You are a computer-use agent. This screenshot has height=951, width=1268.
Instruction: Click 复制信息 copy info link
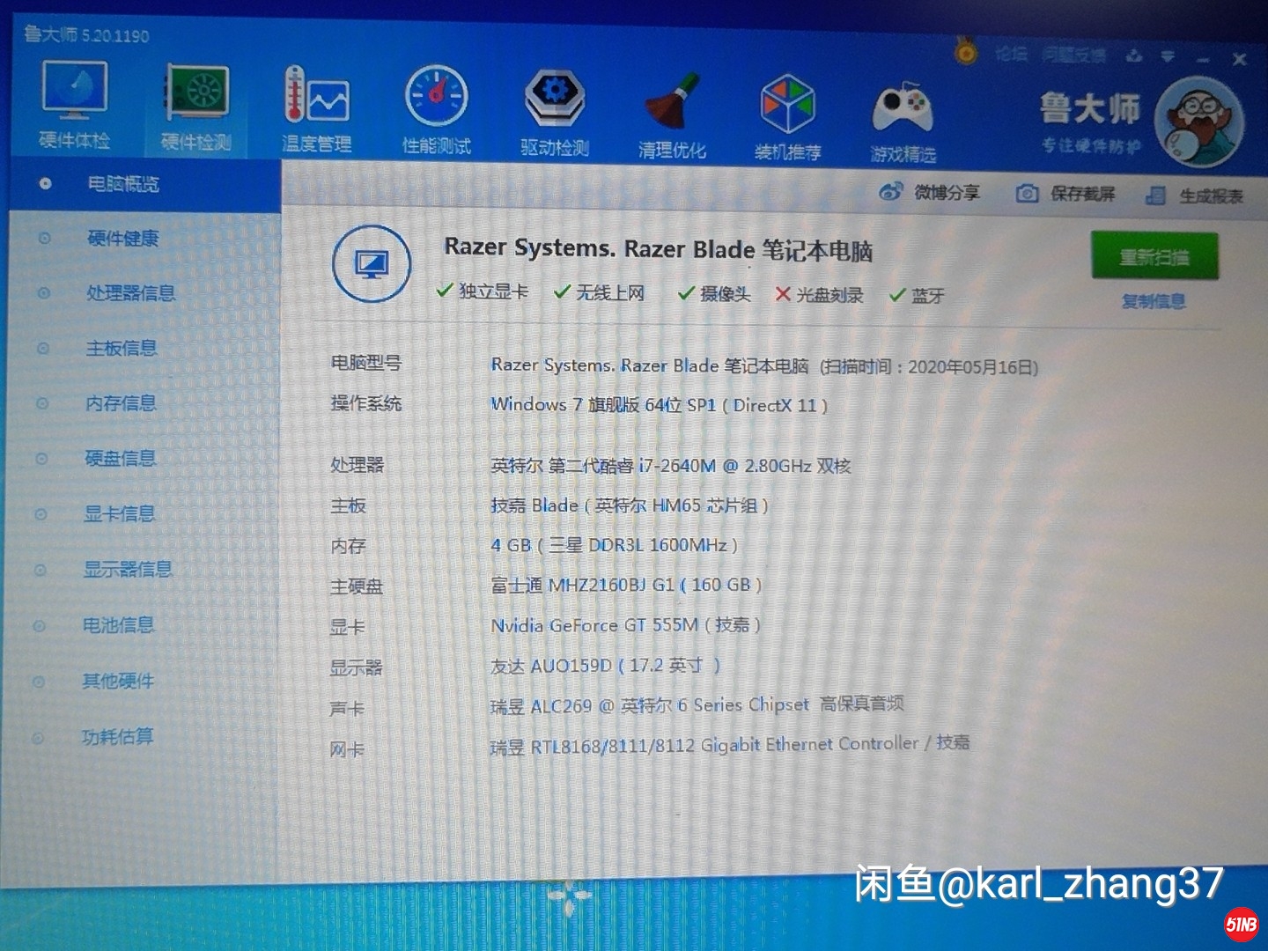coord(1153,301)
